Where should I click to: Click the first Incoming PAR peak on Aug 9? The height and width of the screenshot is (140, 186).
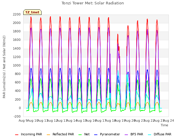(x=31, y=17)
